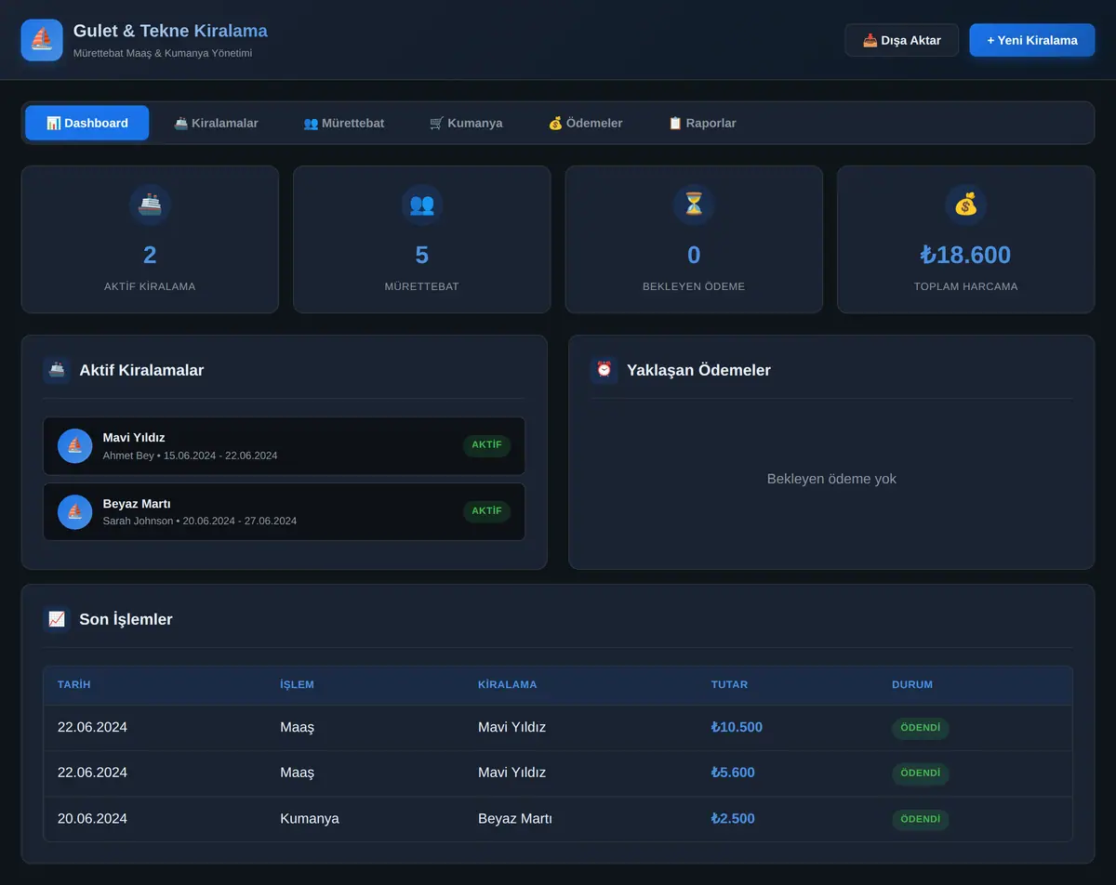Screen dimensions: 1116x885
Task: Click the Tarih column header
Action: [74, 685]
